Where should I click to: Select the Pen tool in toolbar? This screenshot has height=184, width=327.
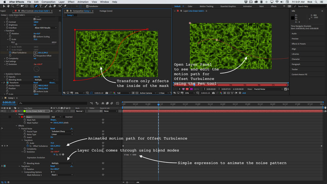36,6
